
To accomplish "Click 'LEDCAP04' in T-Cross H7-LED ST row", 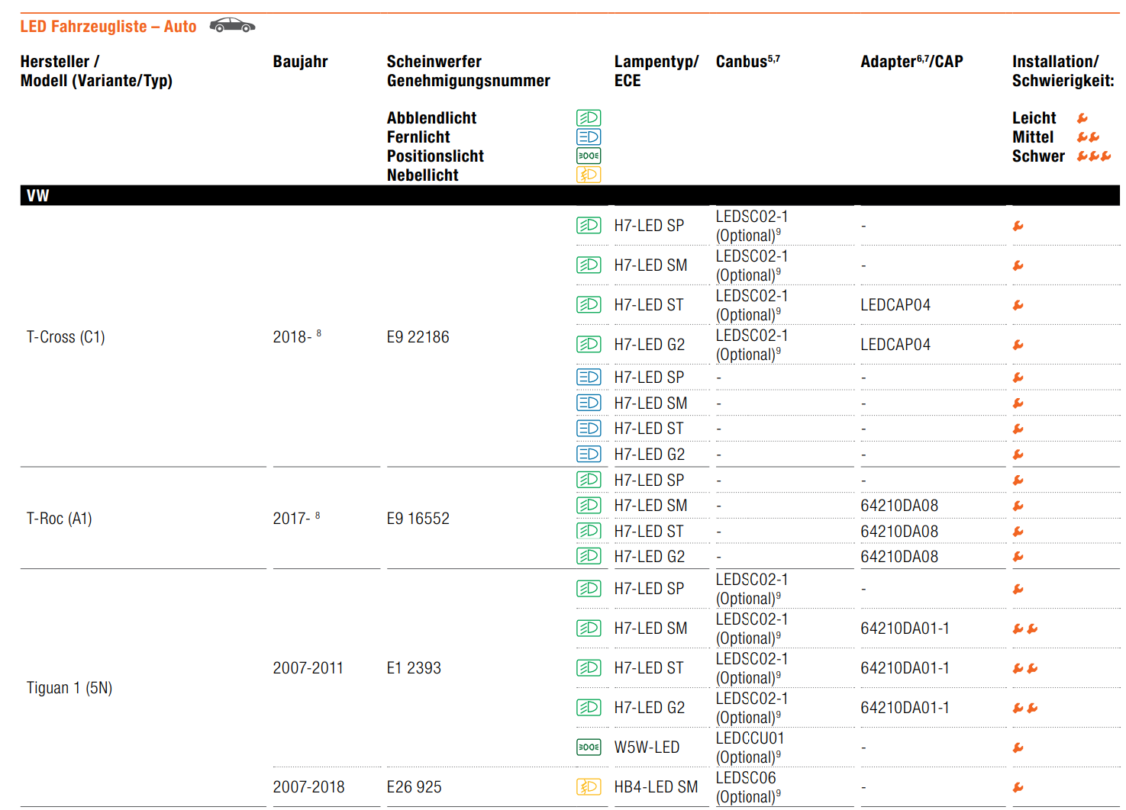I will point(895,305).
